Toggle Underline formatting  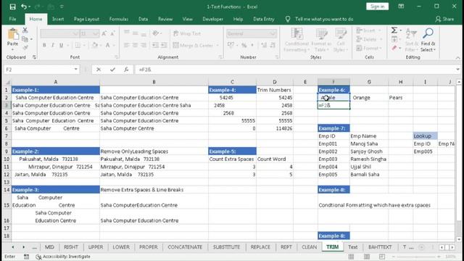[x=61, y=45]
